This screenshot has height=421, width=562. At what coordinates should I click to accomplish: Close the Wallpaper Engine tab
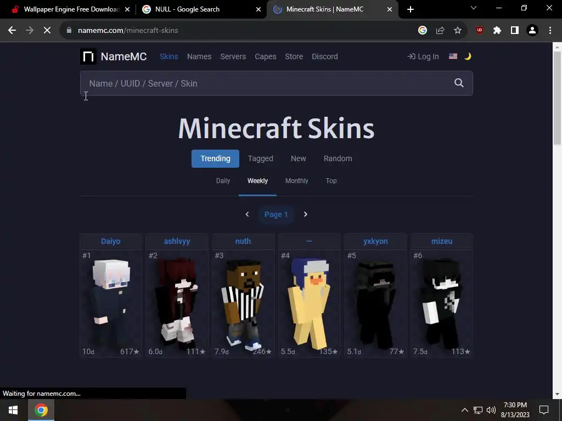coord(127,9)
